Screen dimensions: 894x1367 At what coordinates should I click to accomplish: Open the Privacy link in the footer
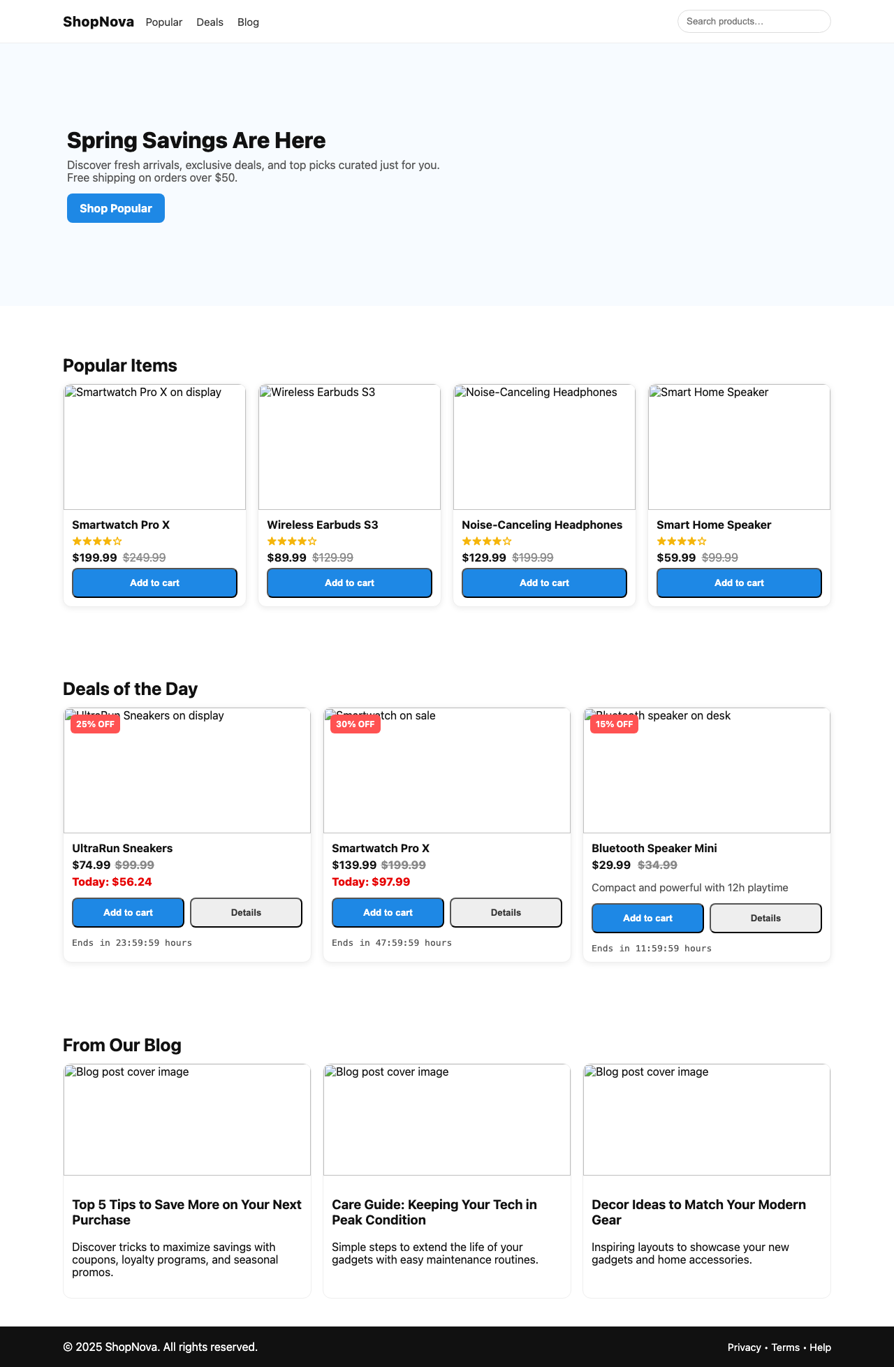tap(744, 1347)
